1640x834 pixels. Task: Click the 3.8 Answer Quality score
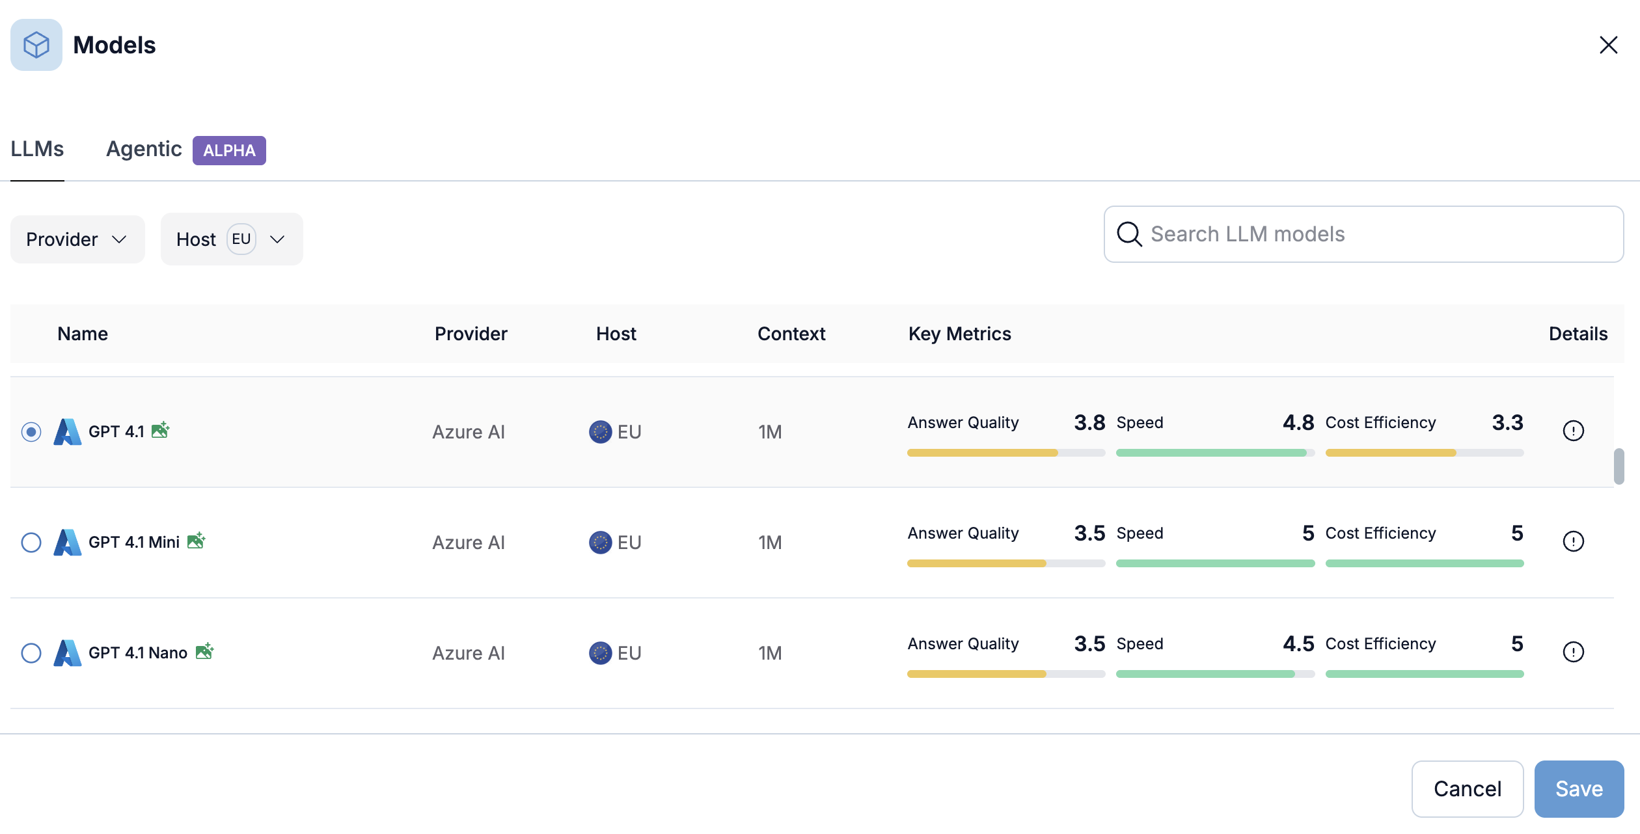[x=1089, y=423]
